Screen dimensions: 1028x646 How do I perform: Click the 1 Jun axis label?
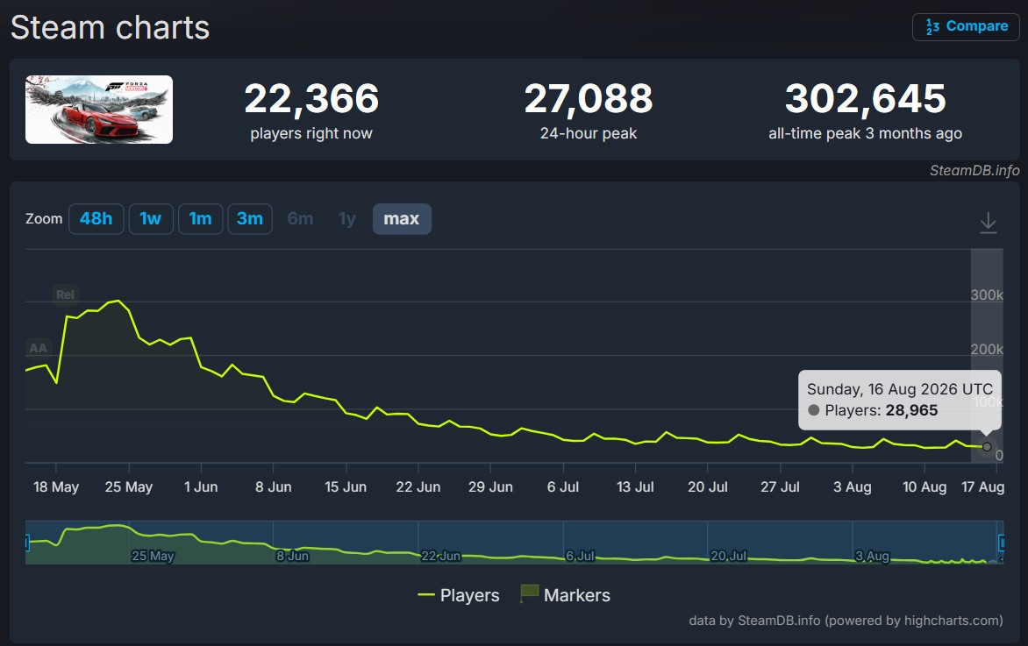(x=201, y=486)
